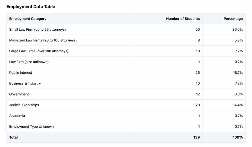The image size is (252, 147).
Task: Click the Mid-sized Law Firms row label
Action: (43, 40)
